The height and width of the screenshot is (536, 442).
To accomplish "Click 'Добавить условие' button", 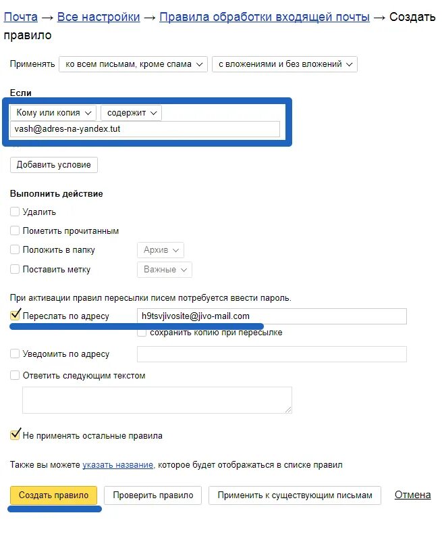I will [x=54, y=165].
